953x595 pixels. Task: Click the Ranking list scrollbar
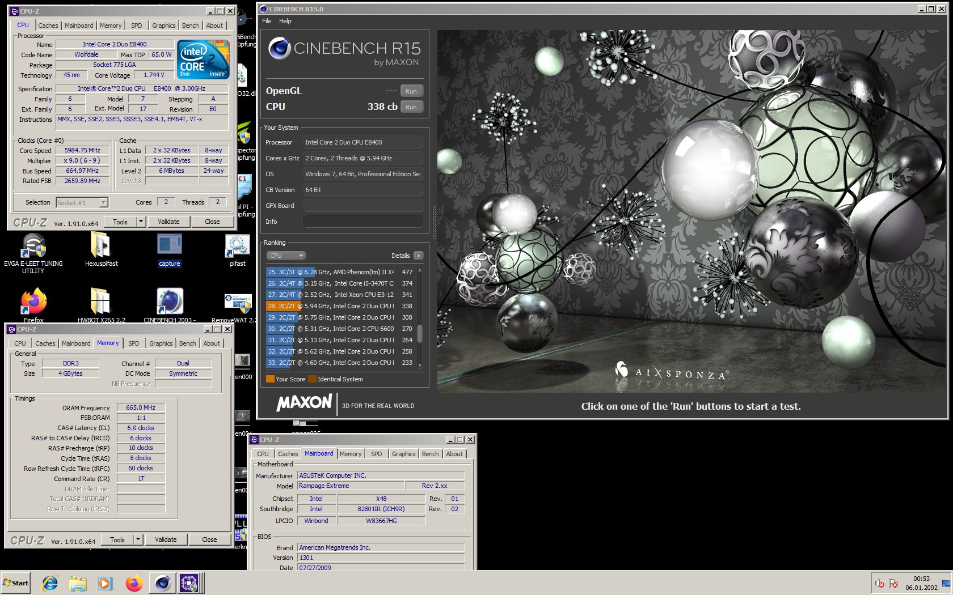pos(420,333)
